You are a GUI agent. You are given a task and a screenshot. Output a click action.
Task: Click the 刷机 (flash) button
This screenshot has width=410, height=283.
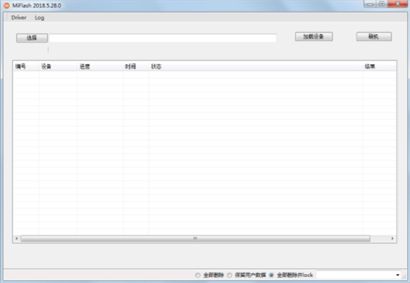(373, 36)
